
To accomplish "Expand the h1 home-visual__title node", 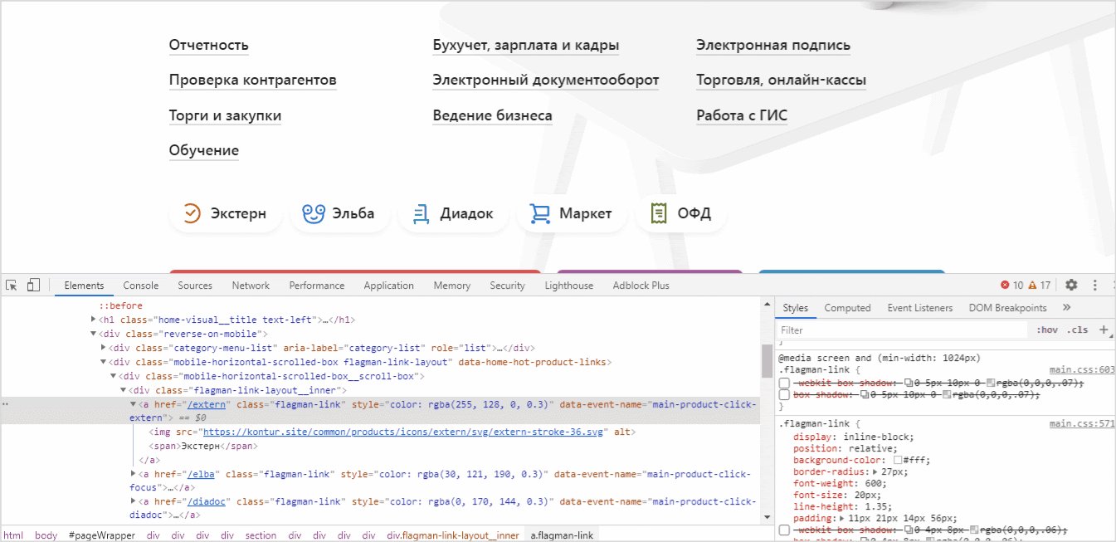I will point(94,320).
